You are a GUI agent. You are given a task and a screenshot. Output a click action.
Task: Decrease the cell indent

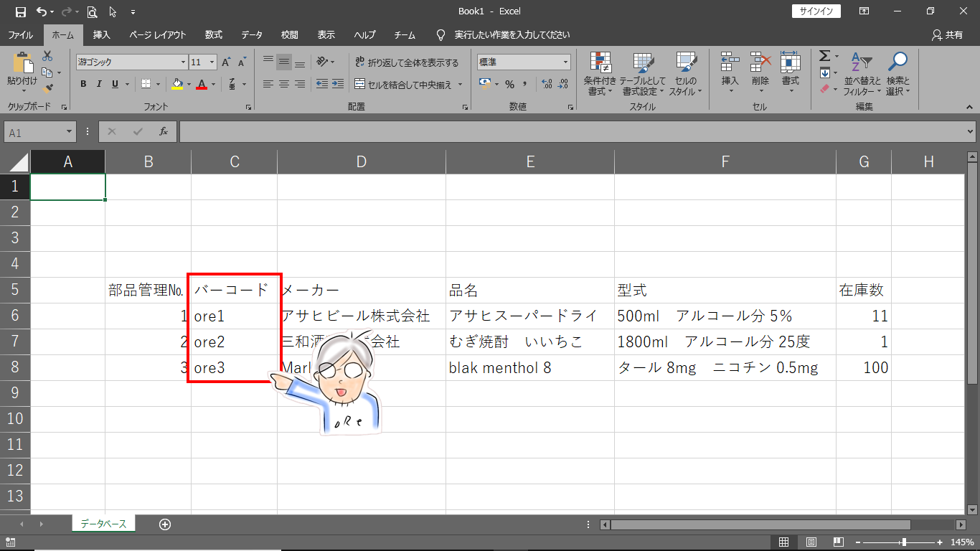(x=322, y=84)
